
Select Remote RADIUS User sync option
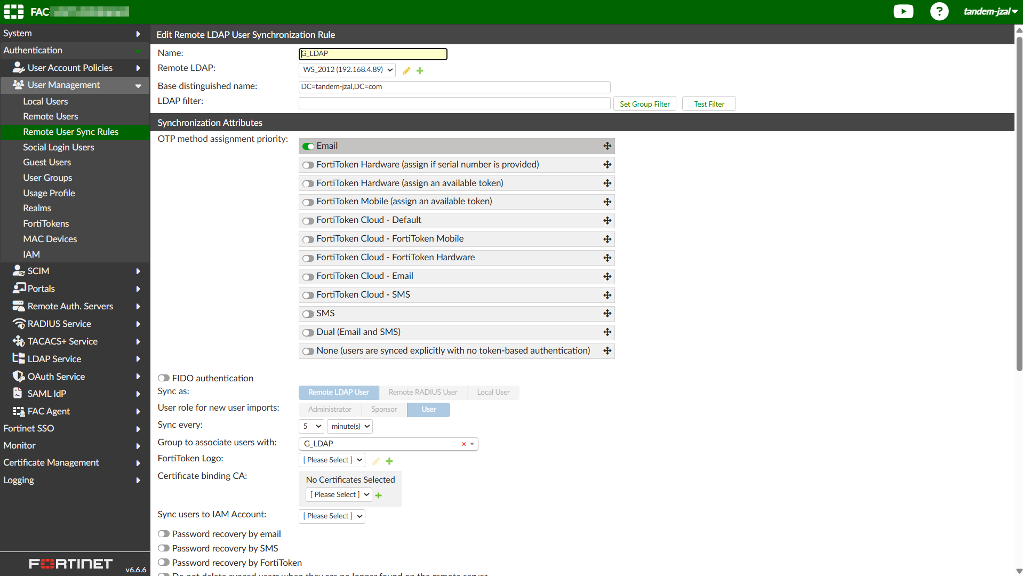pos(423,393)
